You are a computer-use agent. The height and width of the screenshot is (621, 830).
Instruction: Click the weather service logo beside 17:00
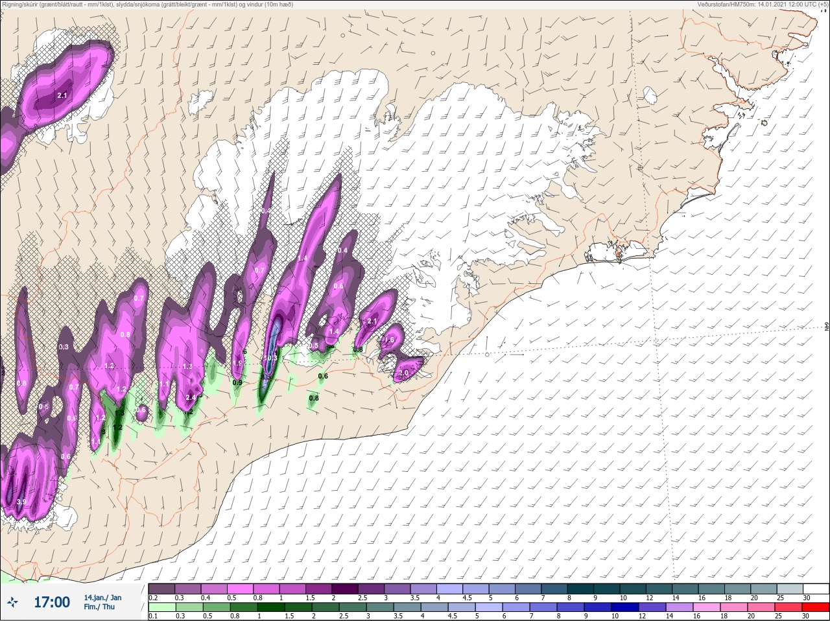coord(13,603)
